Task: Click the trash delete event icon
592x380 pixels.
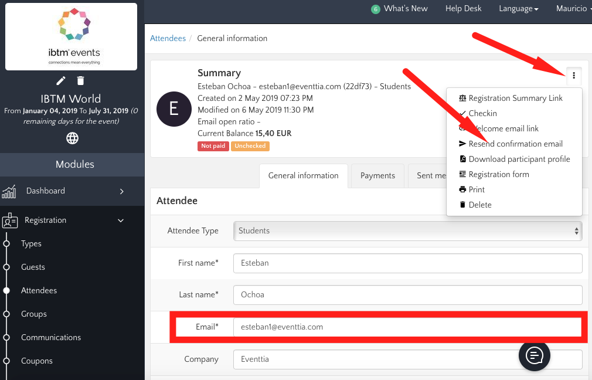Action: 81,80
